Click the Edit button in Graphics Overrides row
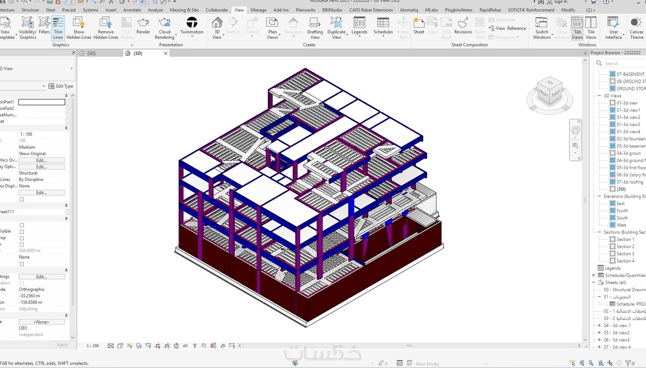Viewport: 646px width, 368px height. [41, 160]
